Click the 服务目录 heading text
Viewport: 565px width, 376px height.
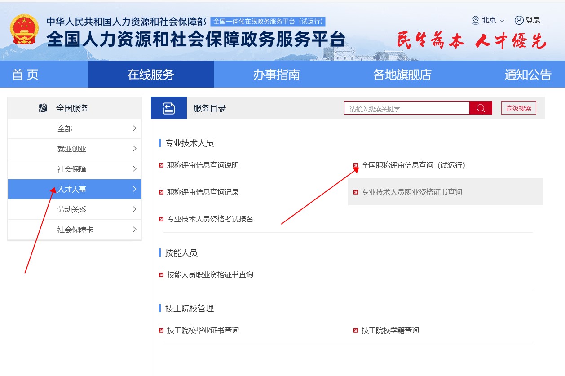[210, 108]
